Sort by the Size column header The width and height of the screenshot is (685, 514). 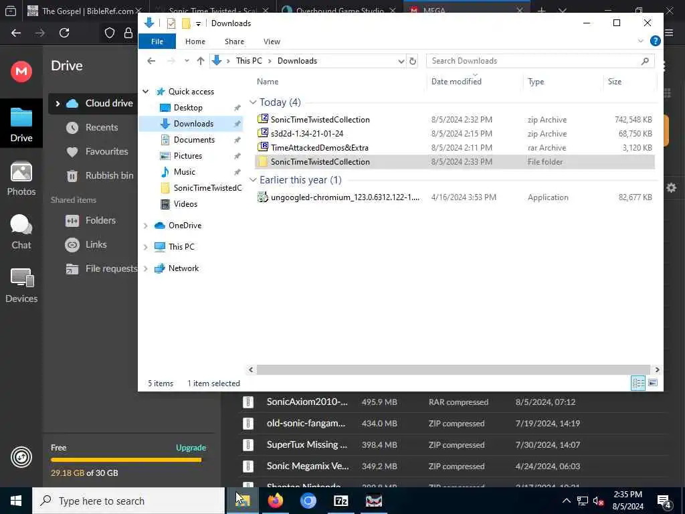point(614,81)
